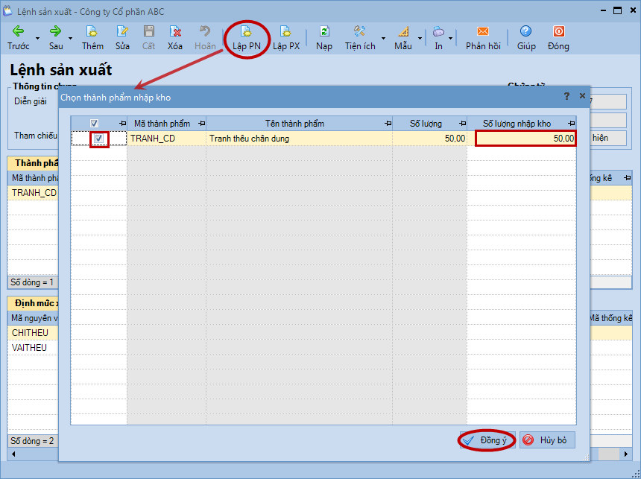Click the Lập PN toolbar icon
The height and width of the screenshot is (479, 641).
coord(246,32)
